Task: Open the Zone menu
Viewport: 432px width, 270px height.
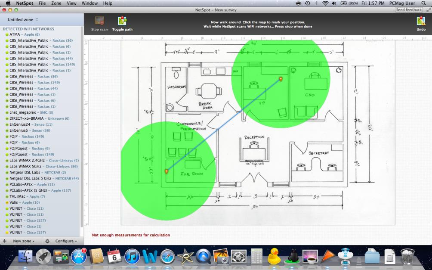Action: point(56,3)
